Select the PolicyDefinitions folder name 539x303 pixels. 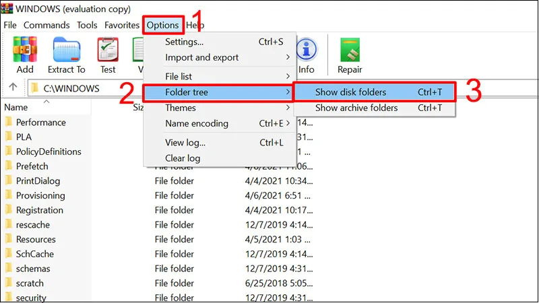tap(49, 151)
